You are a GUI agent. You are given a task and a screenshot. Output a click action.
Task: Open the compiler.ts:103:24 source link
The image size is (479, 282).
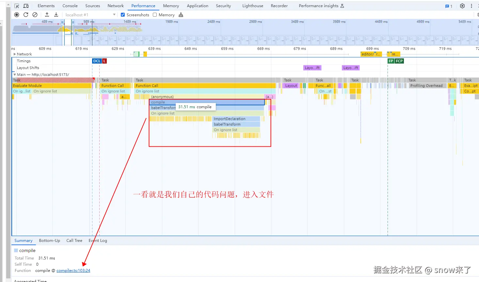73,271
